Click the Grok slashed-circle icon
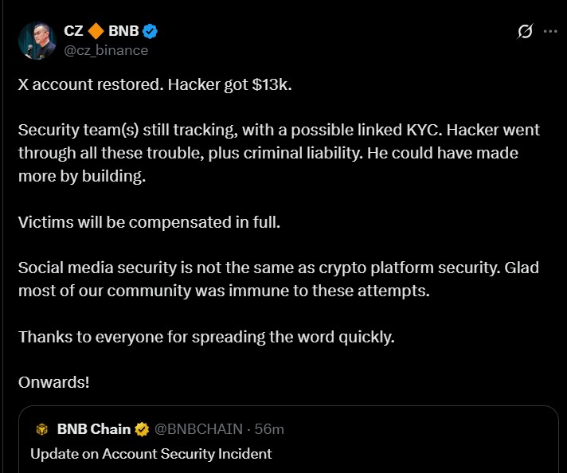 tap(525, 32)
